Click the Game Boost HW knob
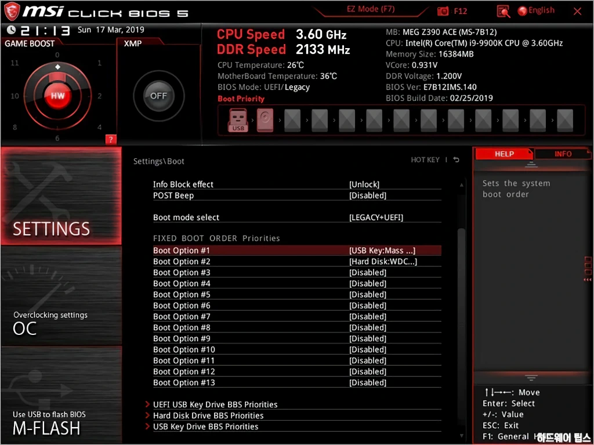Screen dimensions: 594x445 57,96
